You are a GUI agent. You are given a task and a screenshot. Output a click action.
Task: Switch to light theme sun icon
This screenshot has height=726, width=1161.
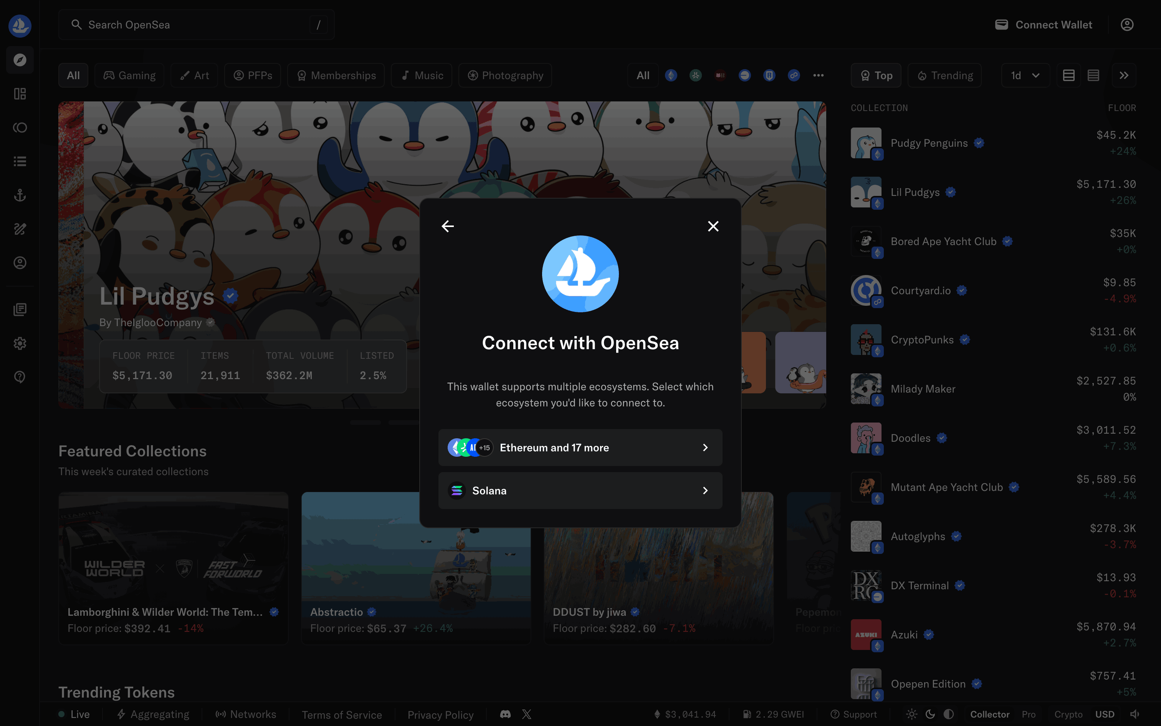911,714
